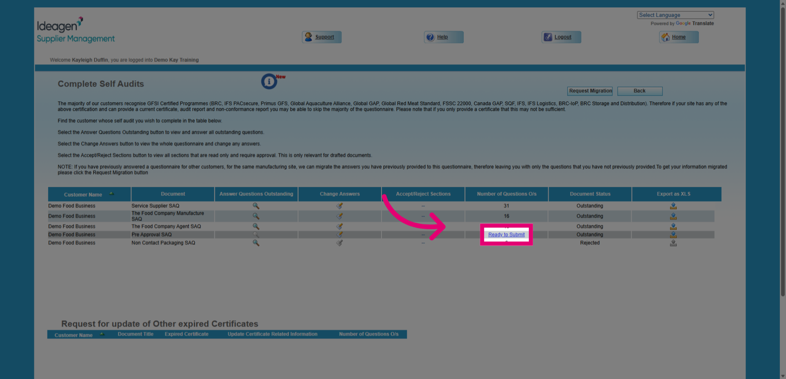Click Number of Questions O/s header in audits table
786x379 pixels.
(x=507, y=194)
